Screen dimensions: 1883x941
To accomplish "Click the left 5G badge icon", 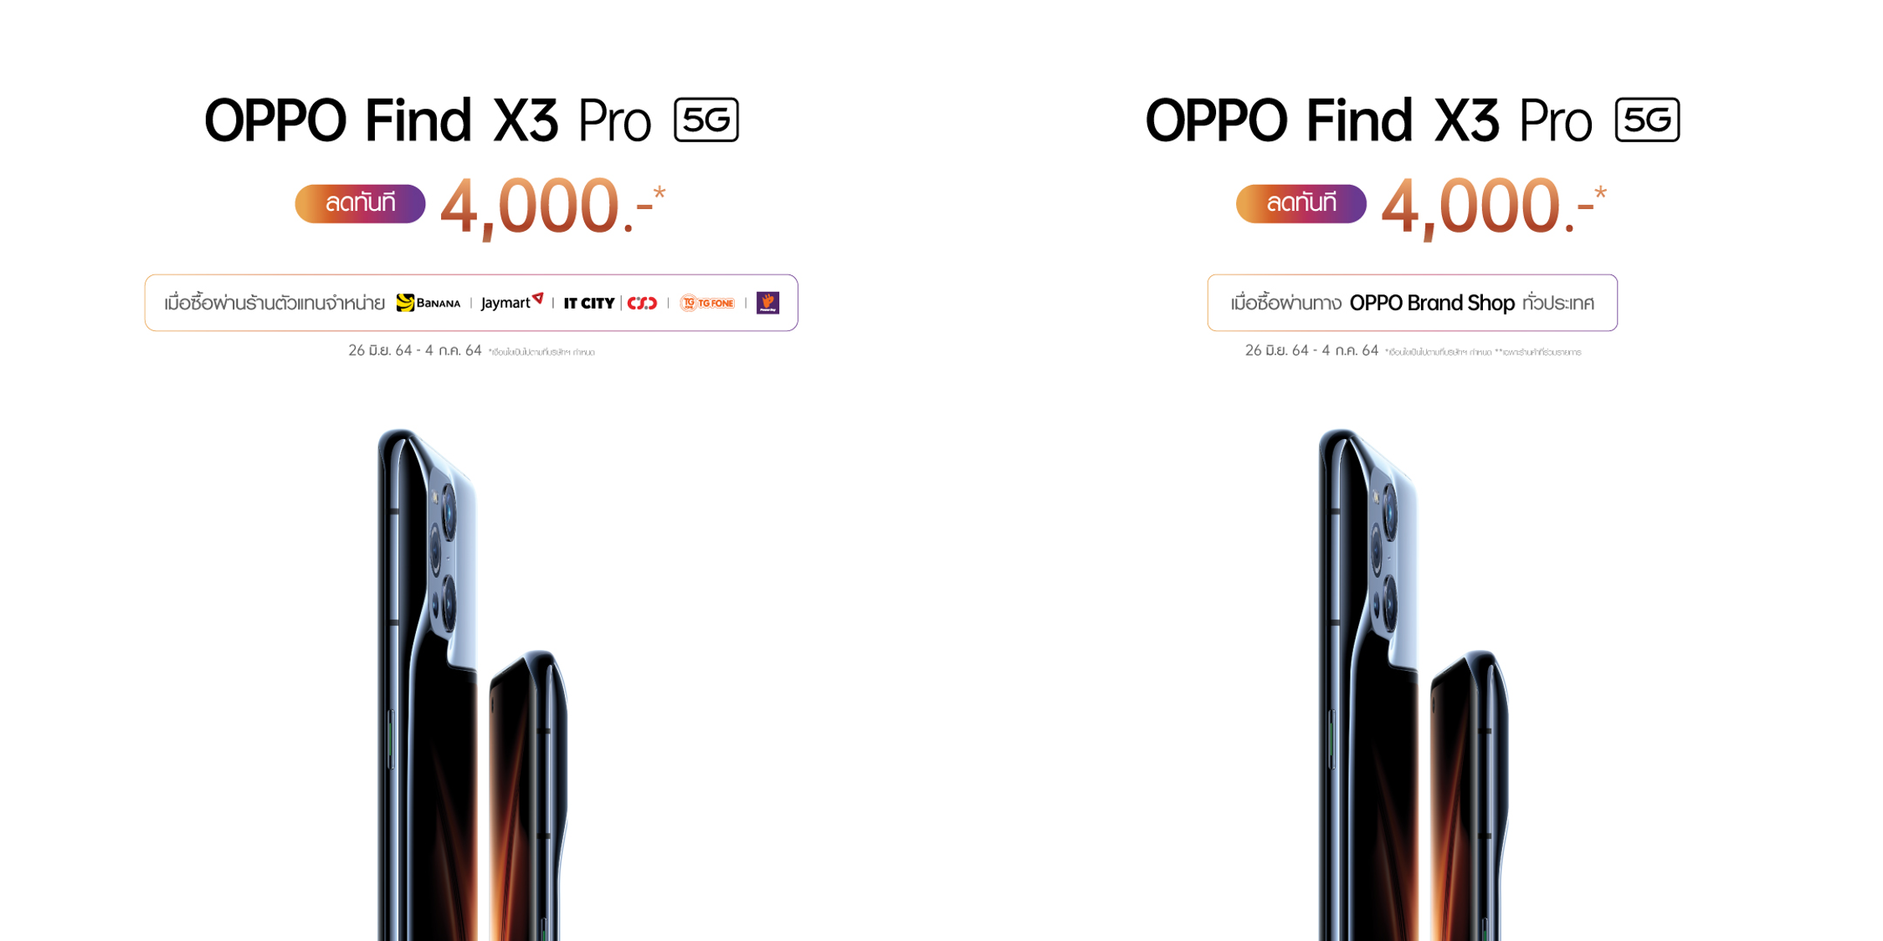I will click(x=706, y=120).
